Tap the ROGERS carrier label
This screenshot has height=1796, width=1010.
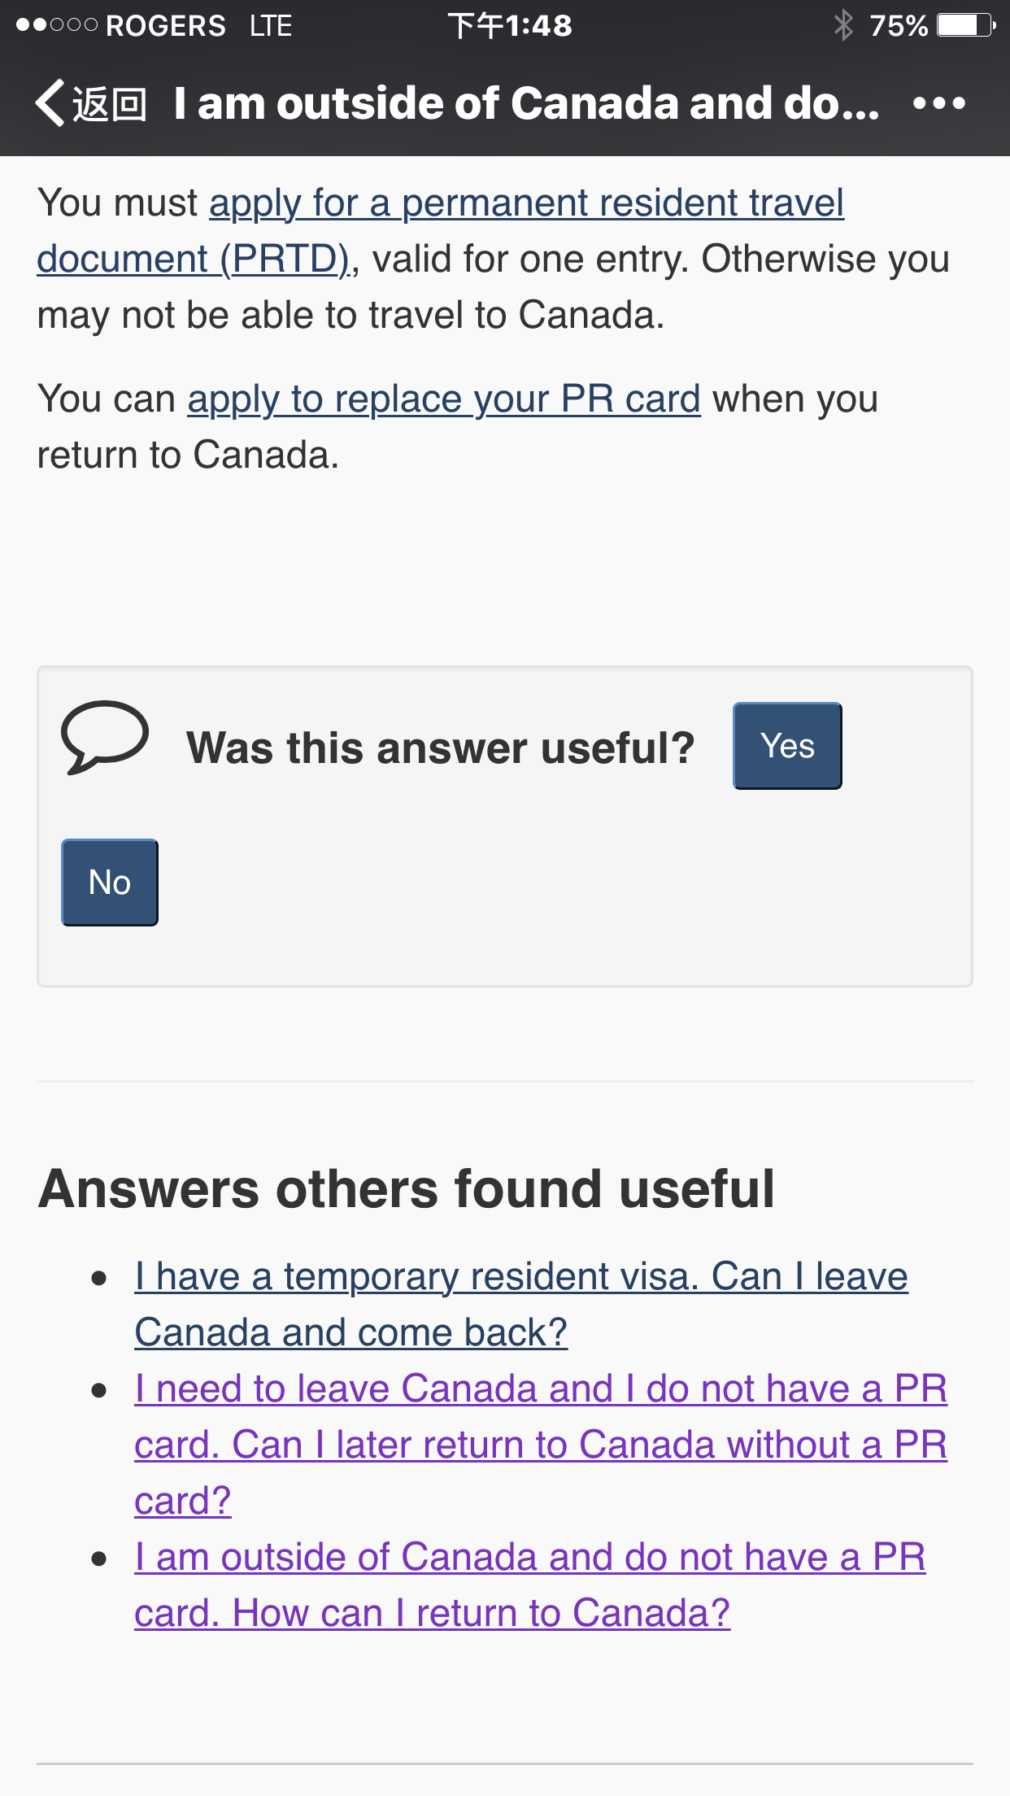pyautogui.click(x=166, y=25)
